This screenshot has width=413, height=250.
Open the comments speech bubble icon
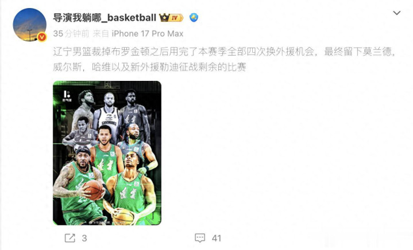coord(200,238)
